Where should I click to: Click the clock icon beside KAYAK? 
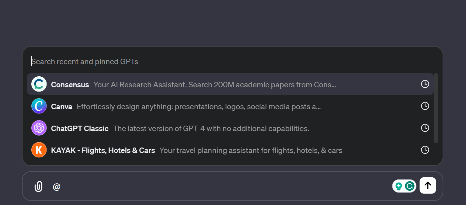(425, 150)
